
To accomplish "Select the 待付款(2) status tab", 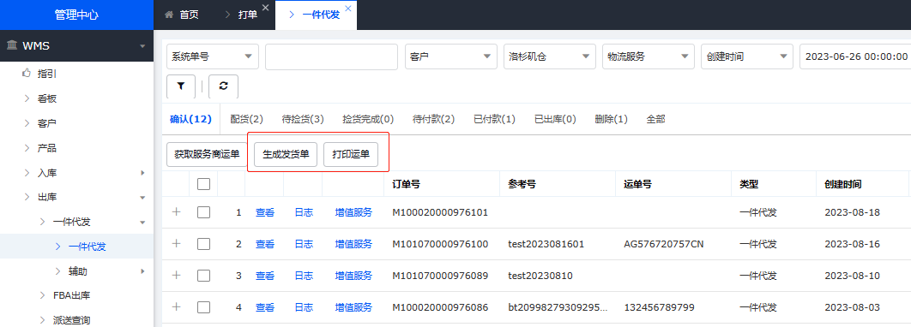I will (x=433, y=120).
